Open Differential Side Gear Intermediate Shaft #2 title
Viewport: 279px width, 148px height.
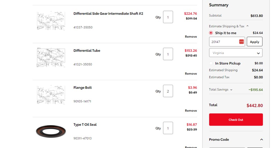pyautogui.click(x=108, y=14)
